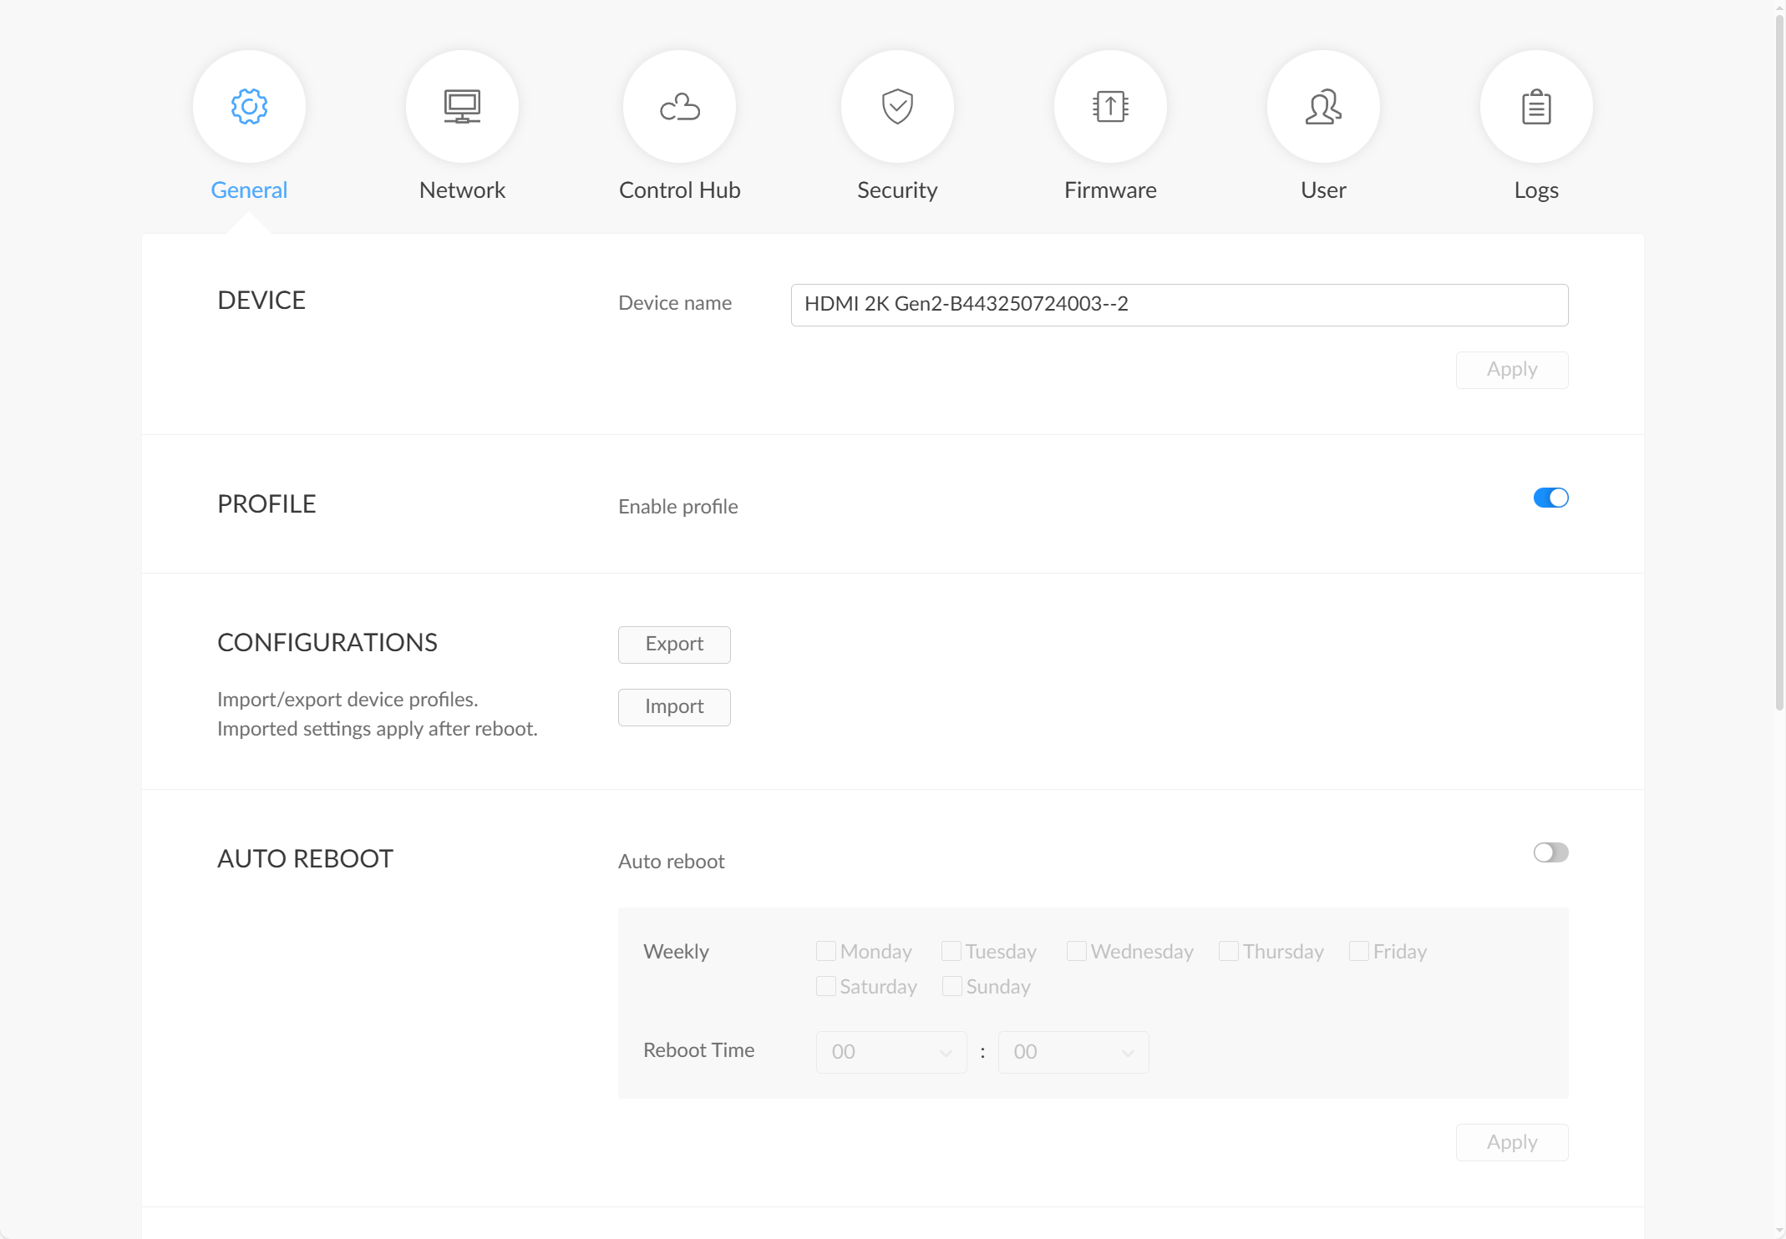Tick the Sunday checkbox
Viewport: 1786px width, 1239px height.
tap(952, 987)
